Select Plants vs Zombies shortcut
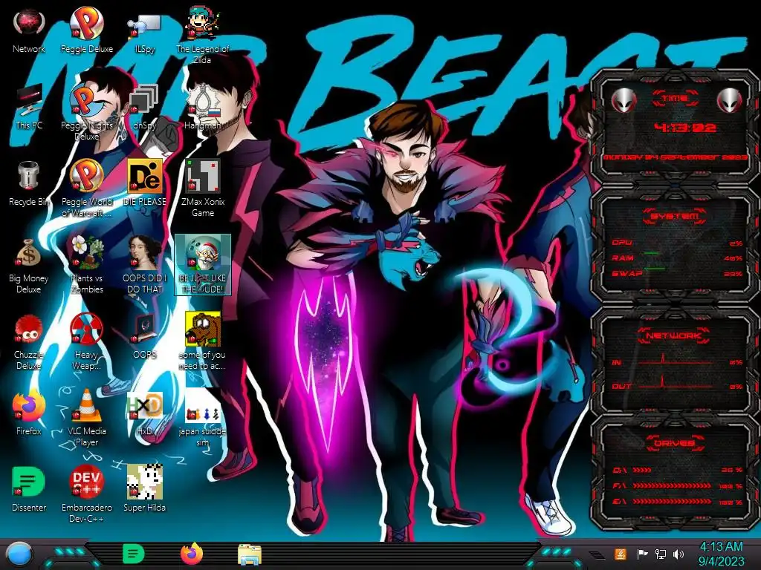The height and width of the screenshot is (570, 761). [86, 265]
